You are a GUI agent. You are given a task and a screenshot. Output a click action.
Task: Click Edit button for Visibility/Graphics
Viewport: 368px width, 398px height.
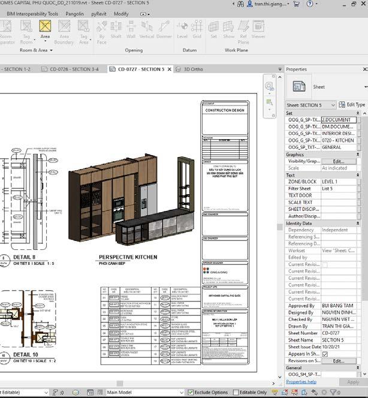pyautogui.click(x=339, y=161)
